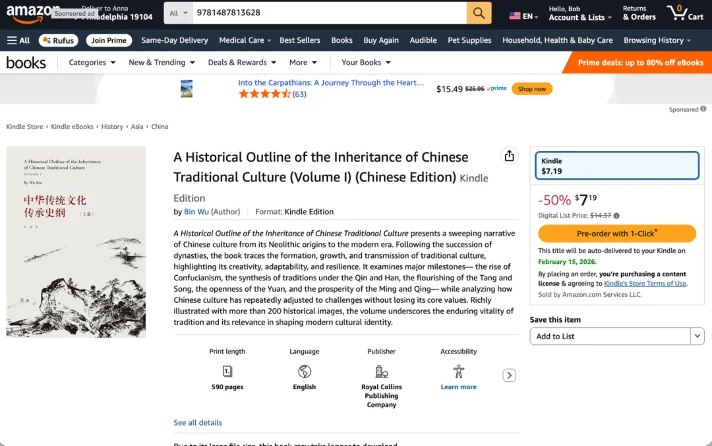
Task: Open the shopping cart
Action: pos(685,13)
